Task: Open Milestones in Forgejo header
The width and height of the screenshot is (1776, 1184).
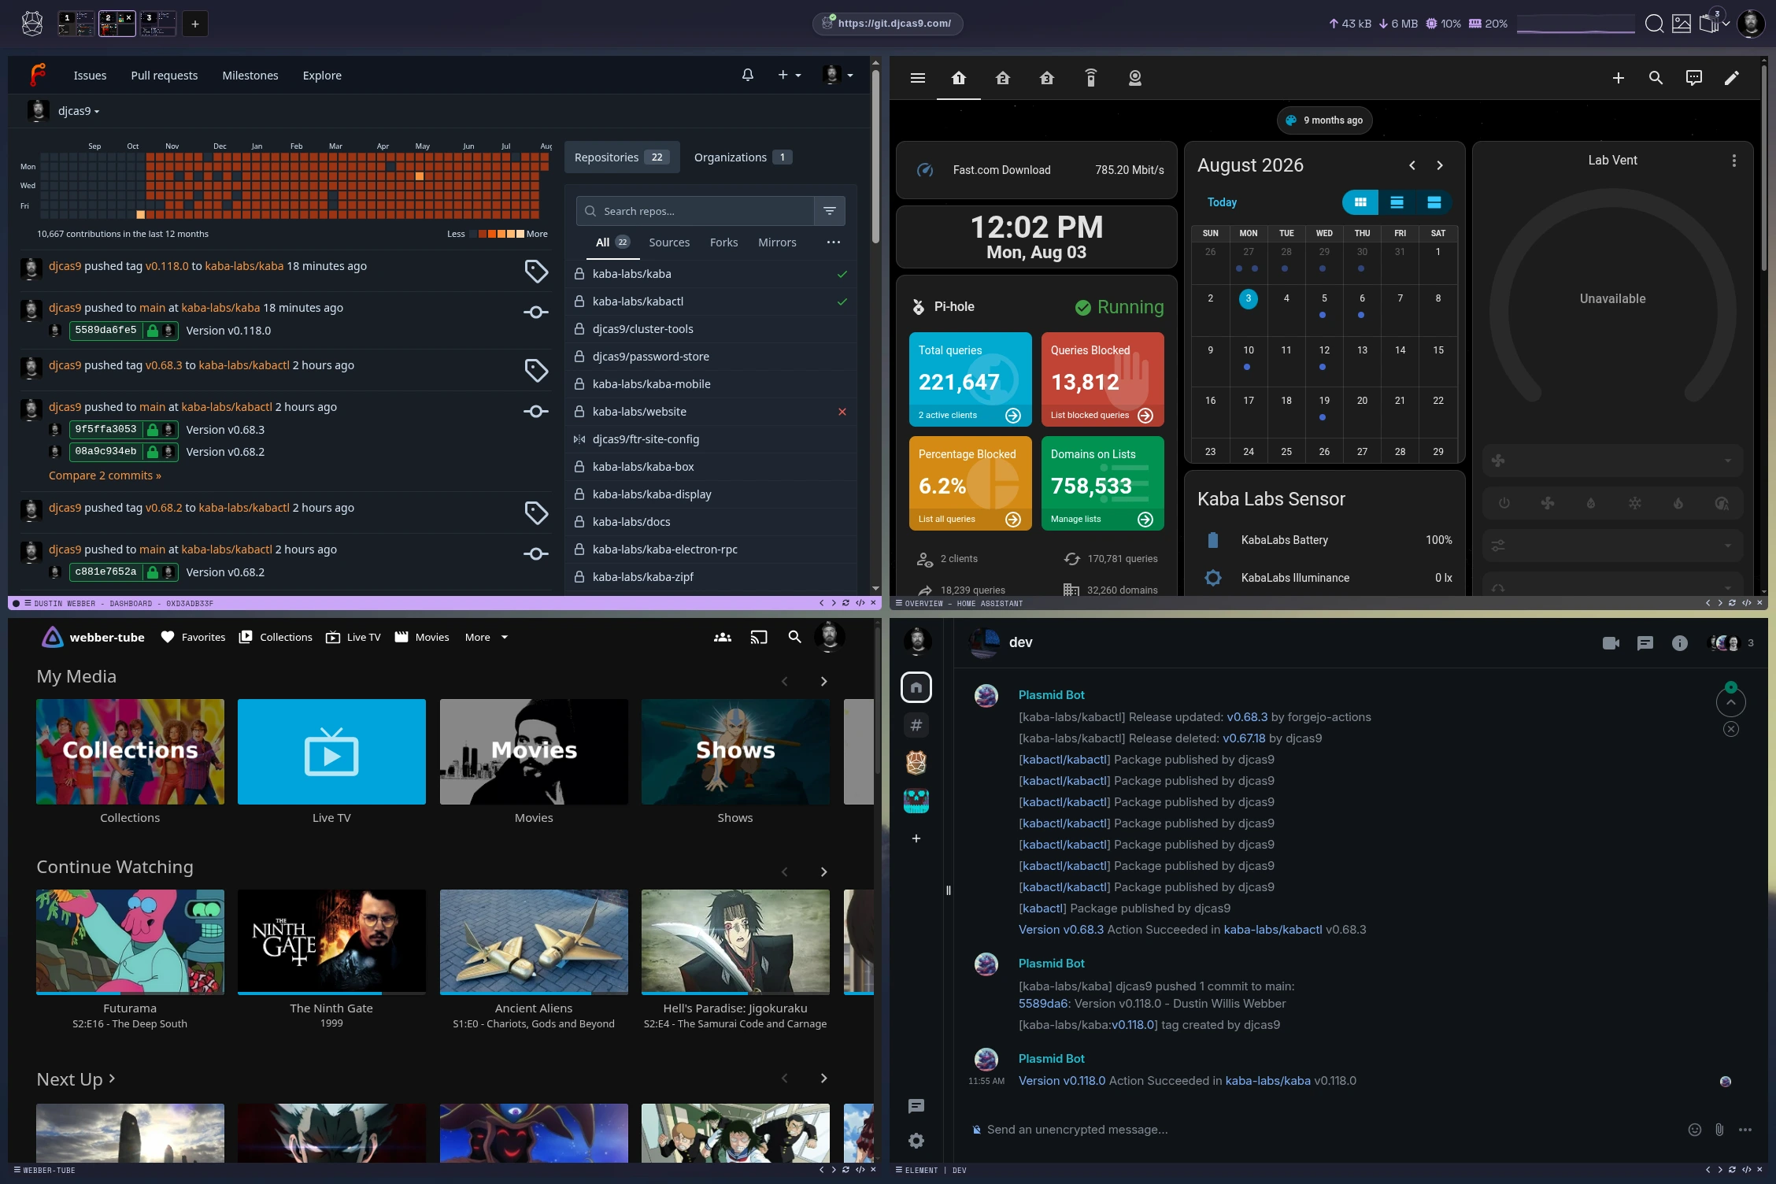Action: tap(250, 76)
